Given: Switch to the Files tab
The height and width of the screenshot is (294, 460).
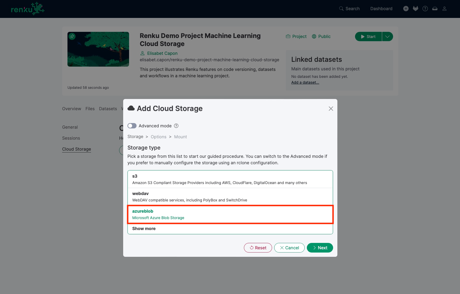Looking at the screenshot, I should click(90, 109).
